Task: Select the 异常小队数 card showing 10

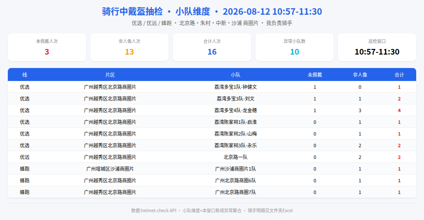Action: 295,47
